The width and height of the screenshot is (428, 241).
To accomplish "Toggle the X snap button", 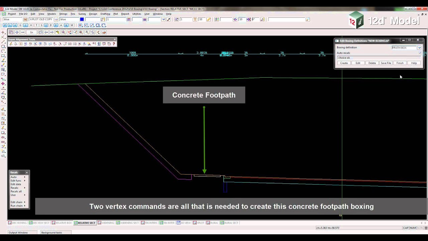I will pos(15,25).
